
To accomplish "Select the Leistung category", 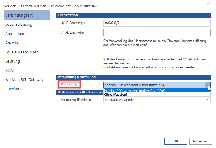I will click(x=13, y=61).
